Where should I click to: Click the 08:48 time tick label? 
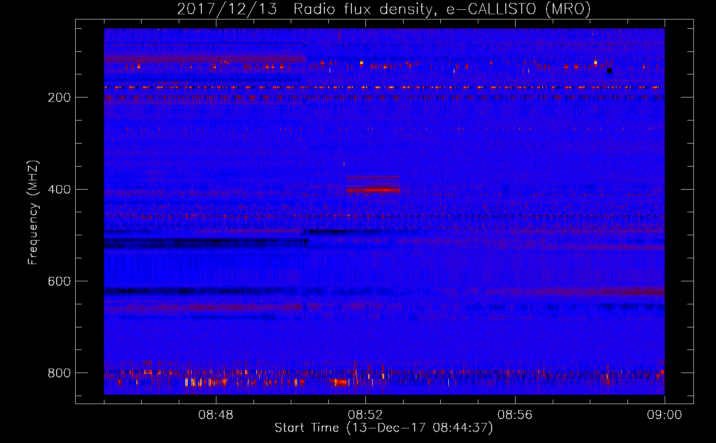[x=216, y=415]
